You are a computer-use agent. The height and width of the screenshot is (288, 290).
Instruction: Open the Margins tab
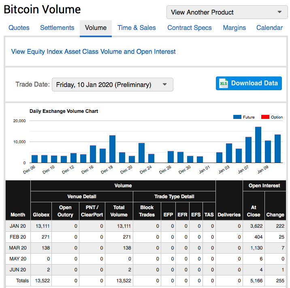tap(234, 28)
